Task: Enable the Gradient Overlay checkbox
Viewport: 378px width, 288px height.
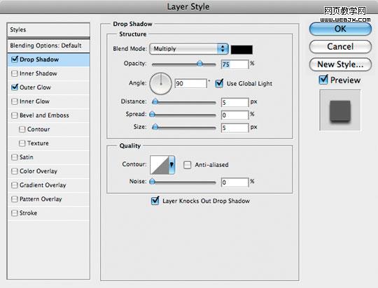Action: click(x=15, y=185)
